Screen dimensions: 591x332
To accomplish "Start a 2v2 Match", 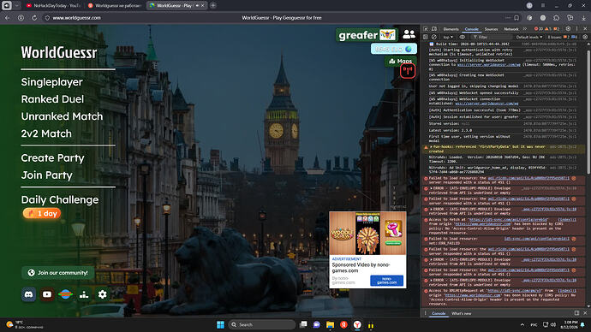I will point(46,133).
